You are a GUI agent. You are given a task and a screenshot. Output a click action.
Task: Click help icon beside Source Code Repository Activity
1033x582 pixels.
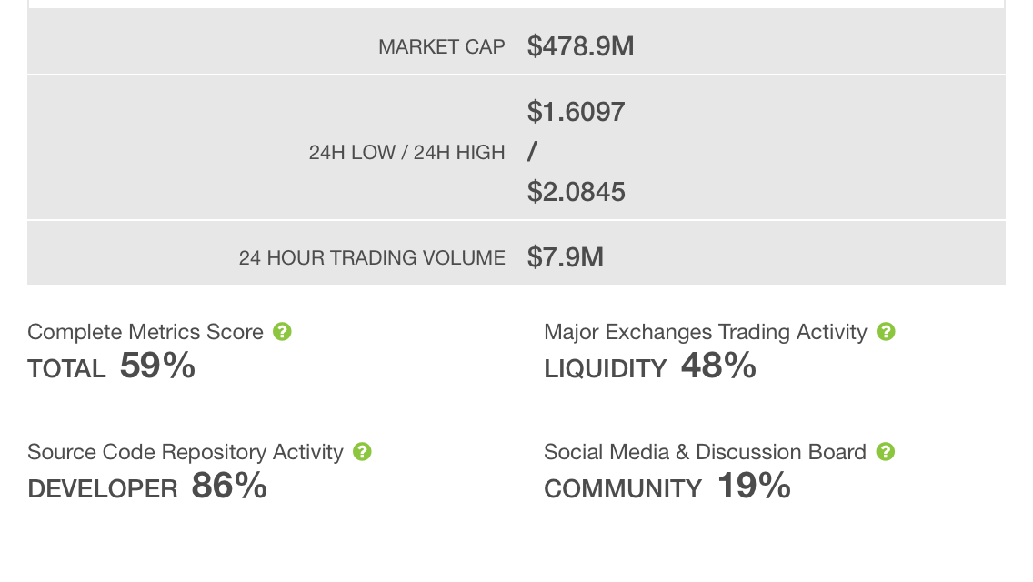coord(362,452)
